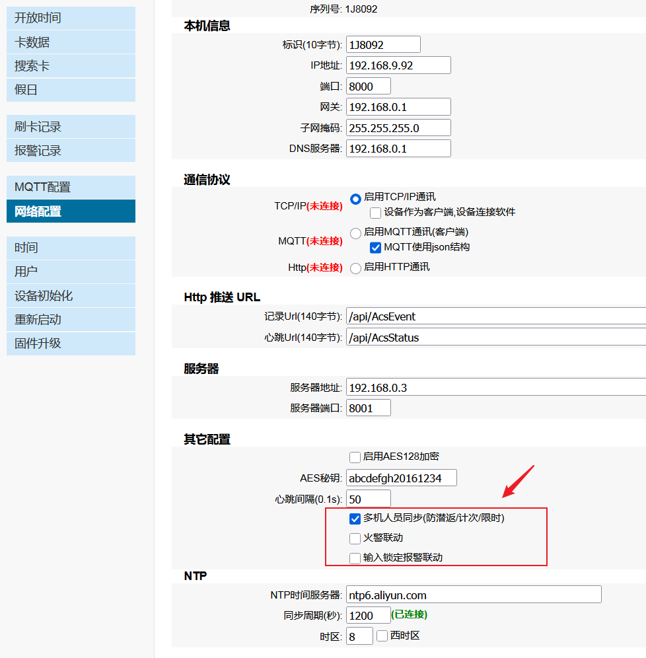Image resolution: width=646 pixels, height=658 pixels.
Task: Edit the DNS服务器 input field
Action: (x=398, y=149)
